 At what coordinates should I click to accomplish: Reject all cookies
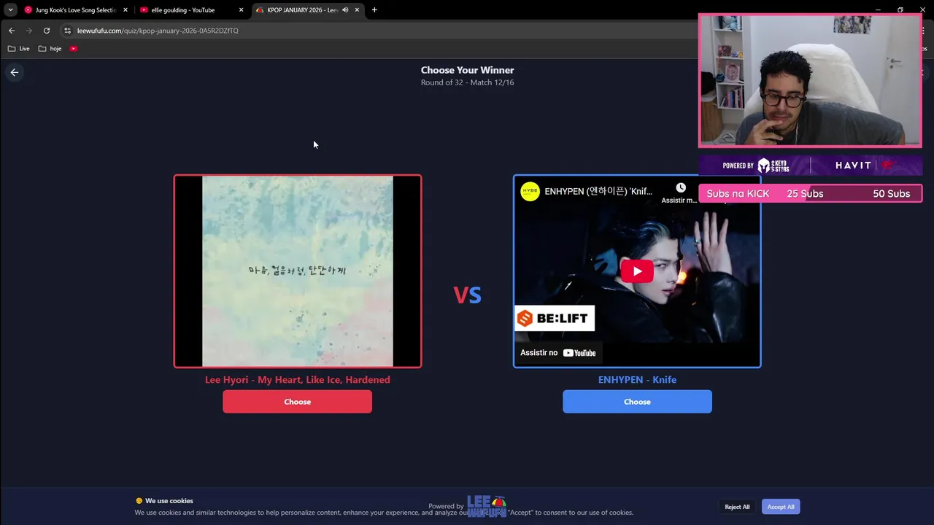point(737,507)
